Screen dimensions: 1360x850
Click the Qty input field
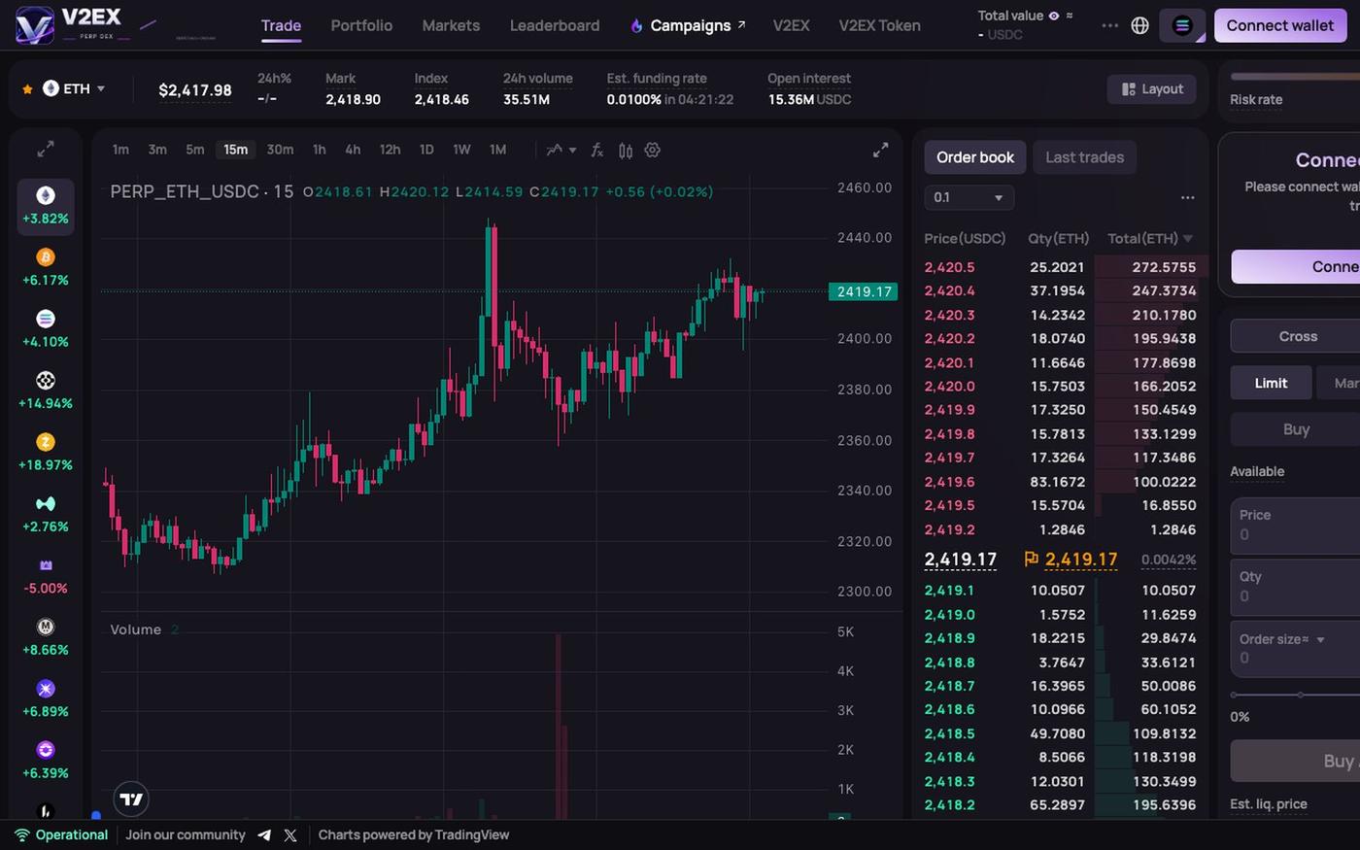1296,587
